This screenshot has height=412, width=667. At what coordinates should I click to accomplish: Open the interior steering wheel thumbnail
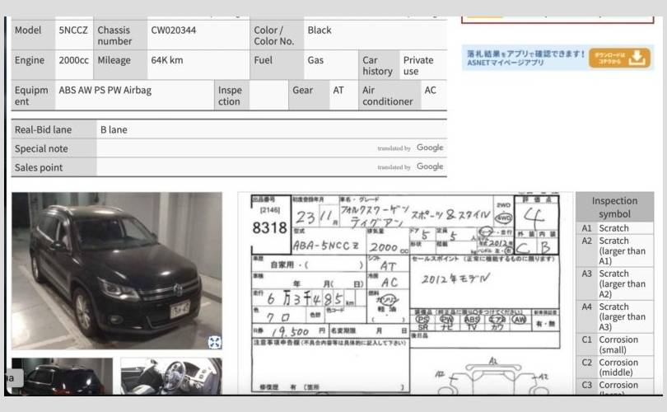[x=171, y=377]
